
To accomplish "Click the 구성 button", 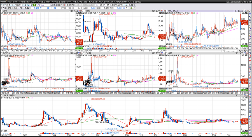I will (21, 8).
